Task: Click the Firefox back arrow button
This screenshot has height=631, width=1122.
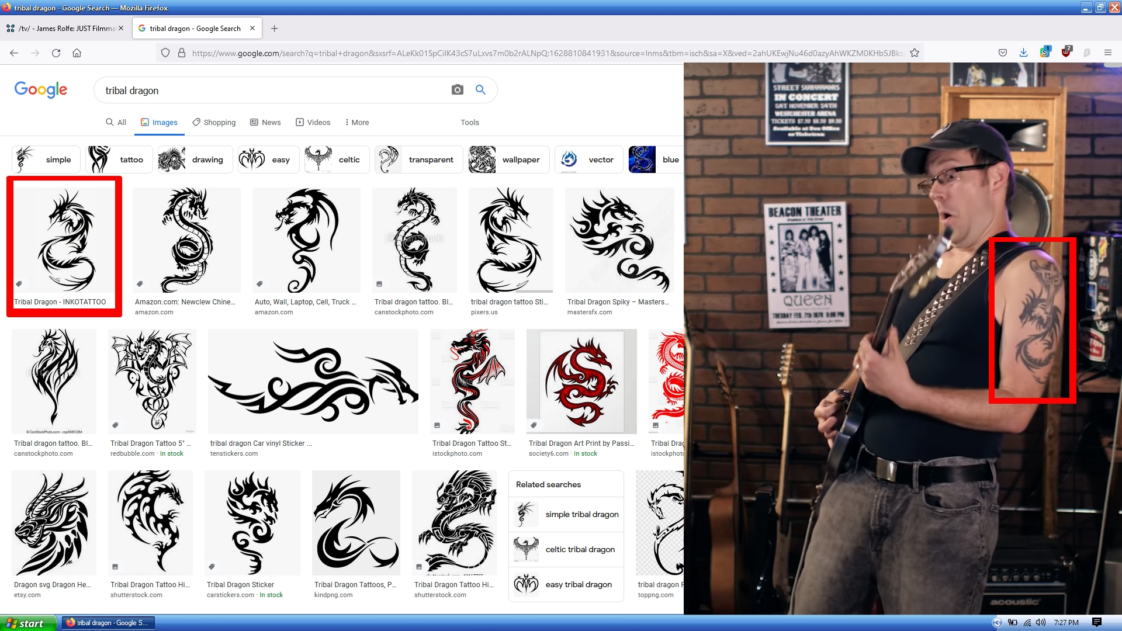Action: tap(14, 53)
